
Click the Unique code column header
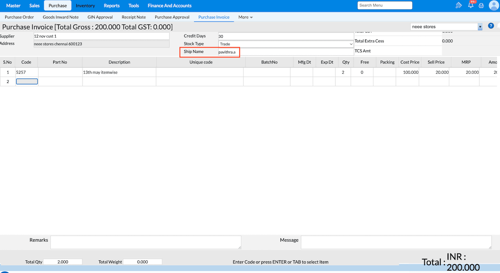point(201,62)
